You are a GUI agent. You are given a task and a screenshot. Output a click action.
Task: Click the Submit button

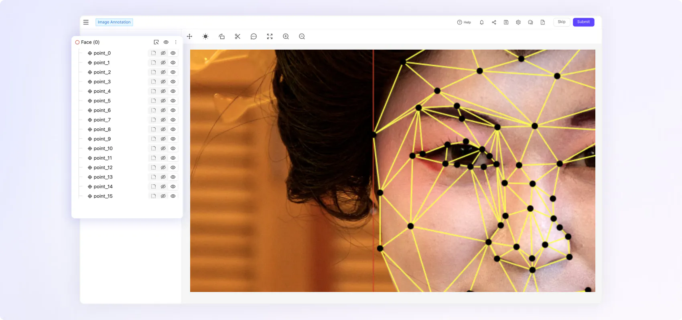[x=583, y=22]
